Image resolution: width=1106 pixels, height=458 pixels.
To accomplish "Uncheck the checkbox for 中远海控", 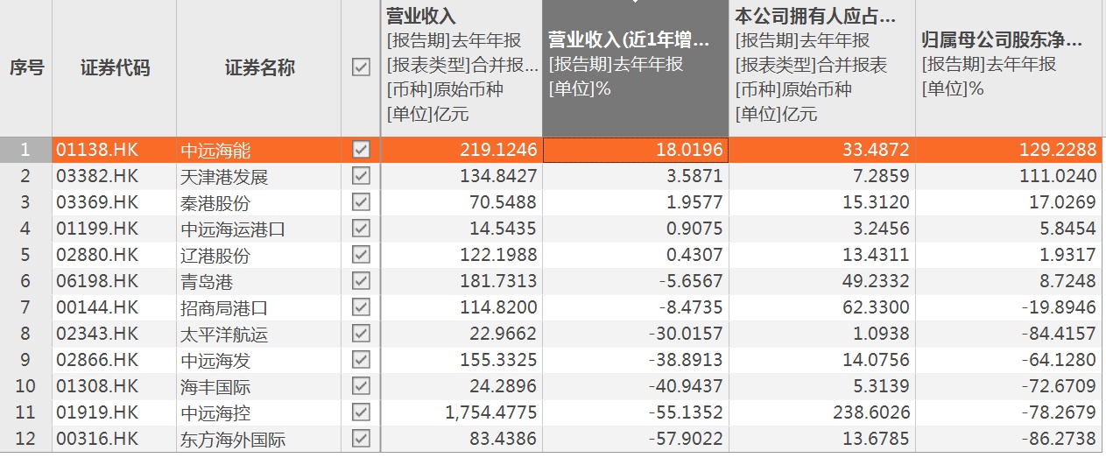I will [361, 412].
